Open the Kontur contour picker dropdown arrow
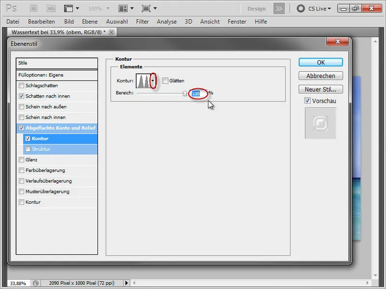Screen dimensions: 386x289 point(153,80)
